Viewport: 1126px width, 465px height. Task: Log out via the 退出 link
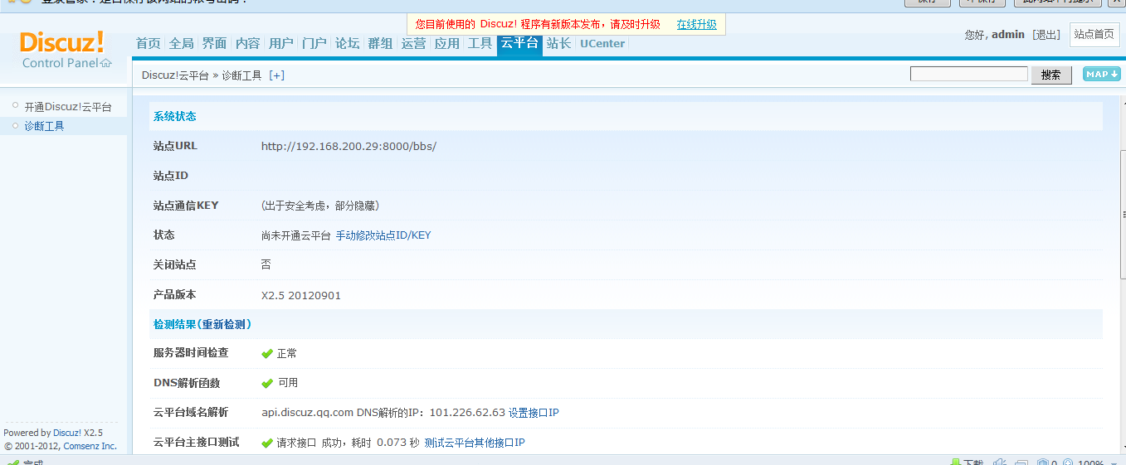(x=1046, y=35)
